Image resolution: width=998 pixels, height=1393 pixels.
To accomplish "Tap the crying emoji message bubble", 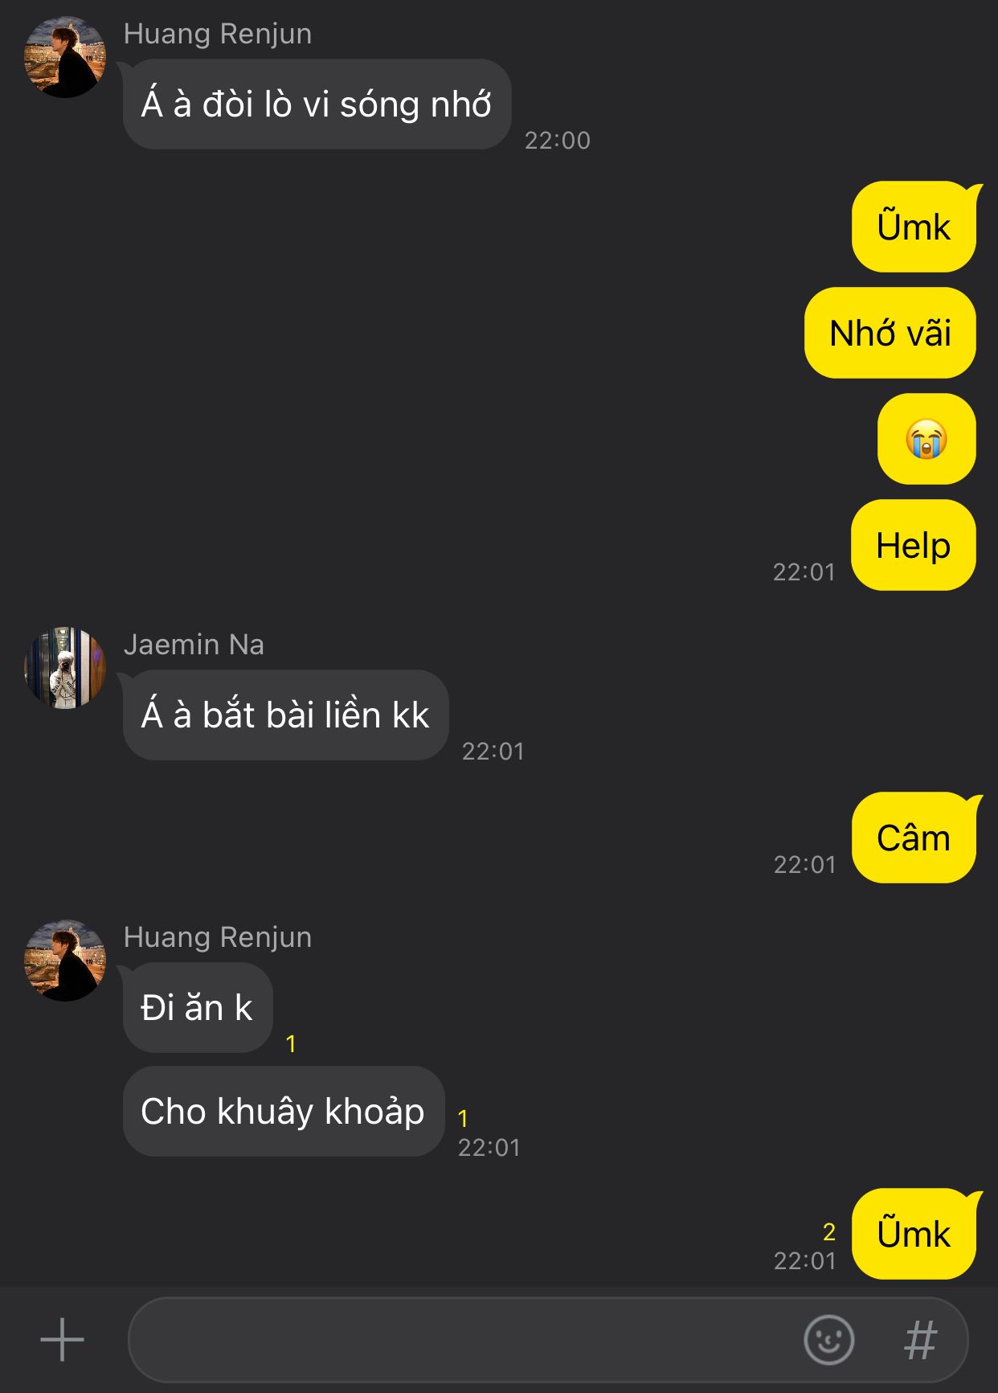I will (926, 439).
